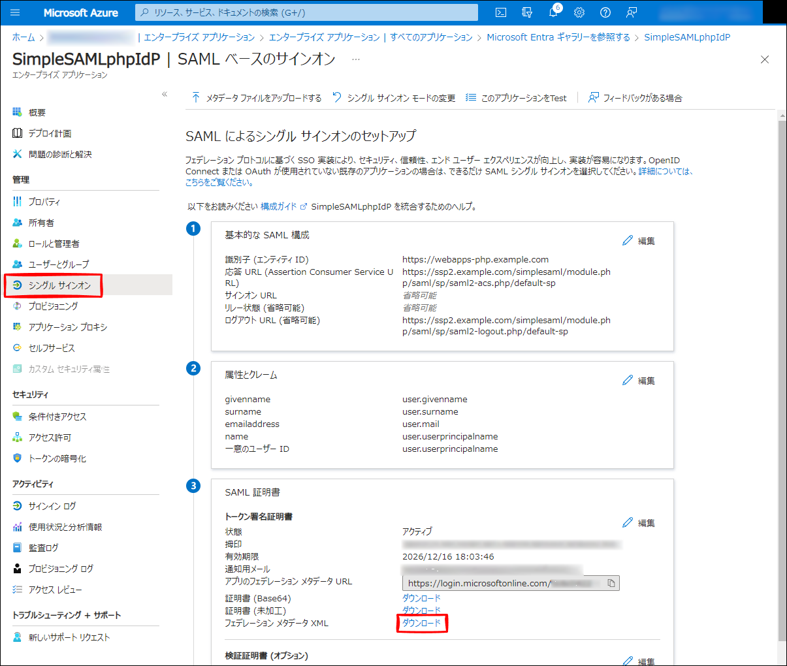Click メタデータ ファイルをアップロードする toolbar button
This screenshot has height=666, width=787.
[257, 98]
